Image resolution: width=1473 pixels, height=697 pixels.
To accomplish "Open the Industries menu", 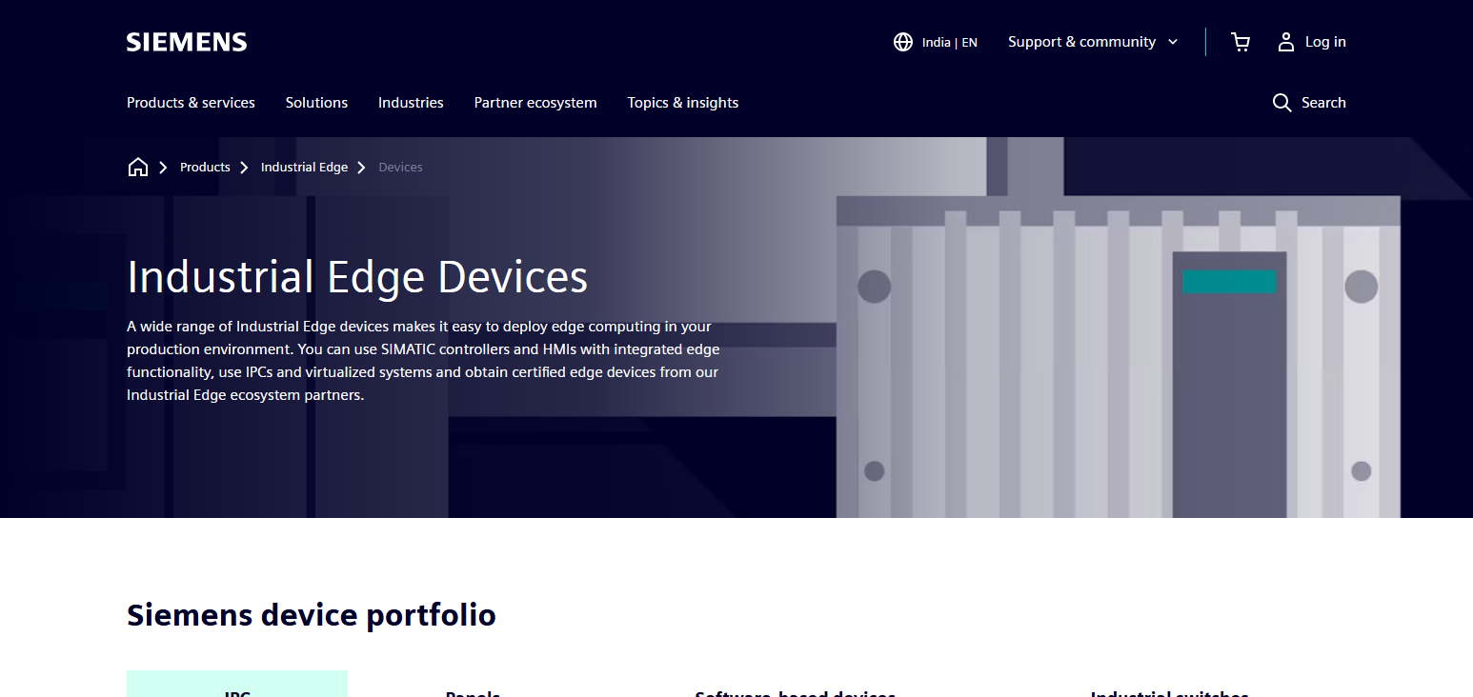I will (411, 103).
